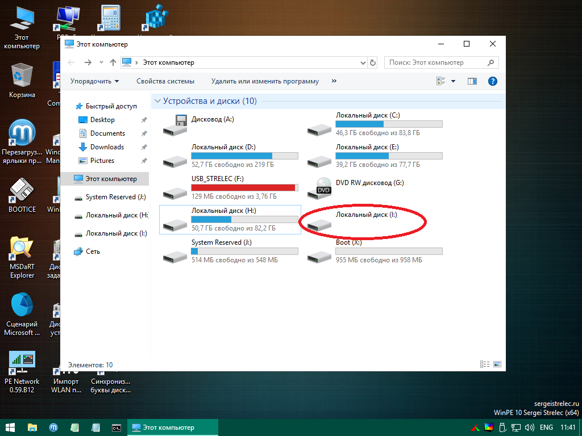Click Свойства системы in toolbar
582x436 pixels.
pyautogui.click(x=165, y=81)
